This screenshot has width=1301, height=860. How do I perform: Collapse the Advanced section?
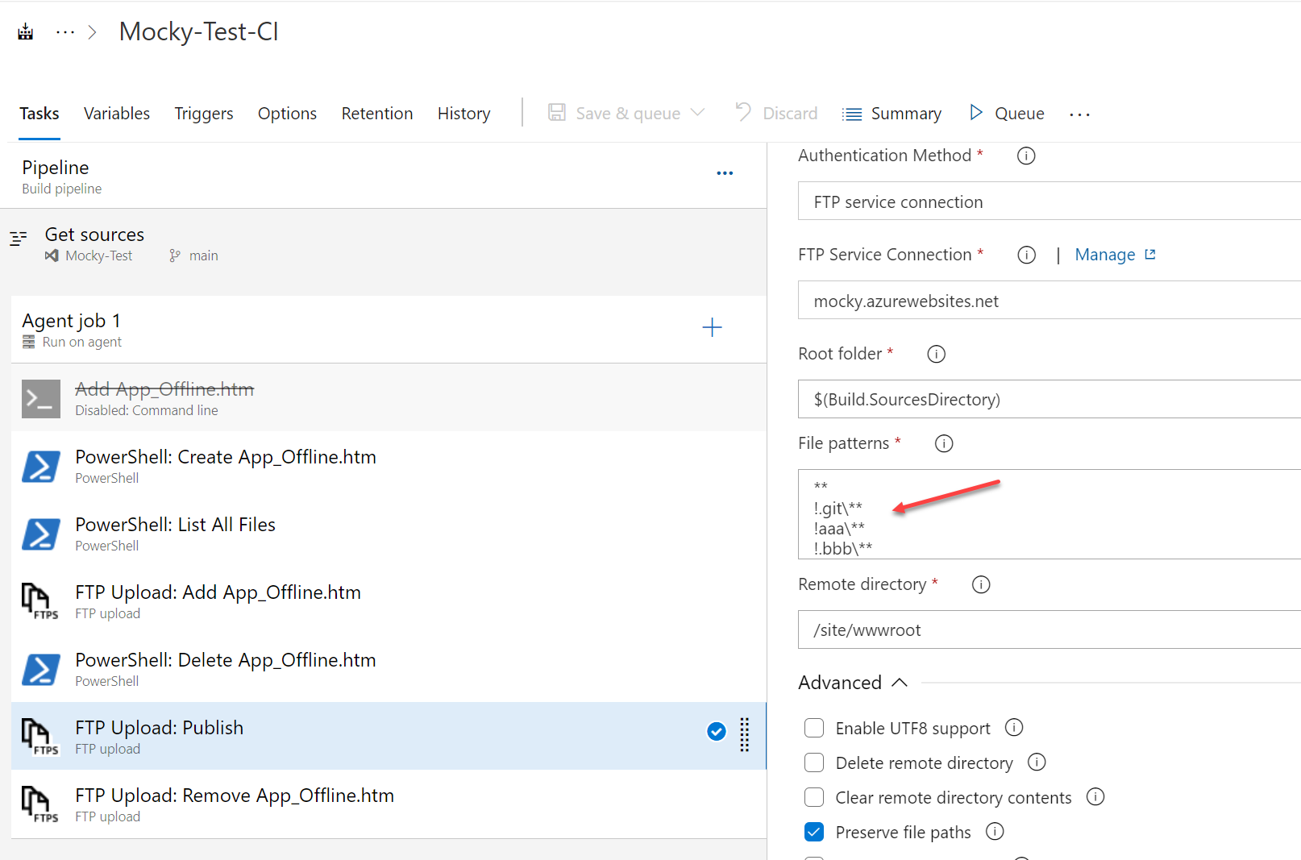click(853, 683)
